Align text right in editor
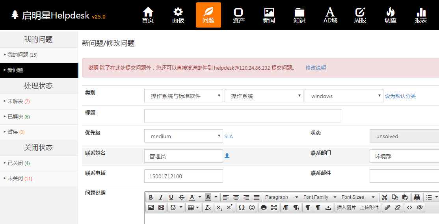This screenshot has height=224, width=439. (x=246, y=198)
